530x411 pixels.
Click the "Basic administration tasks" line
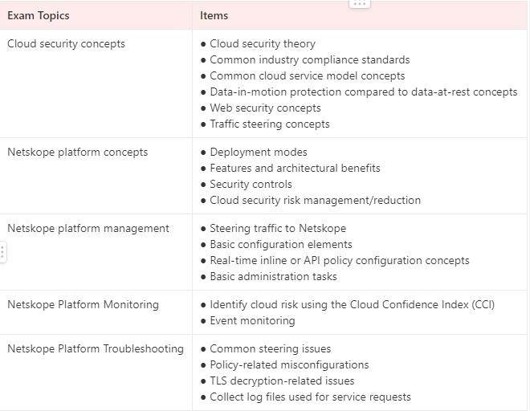[x=273, y=277]
